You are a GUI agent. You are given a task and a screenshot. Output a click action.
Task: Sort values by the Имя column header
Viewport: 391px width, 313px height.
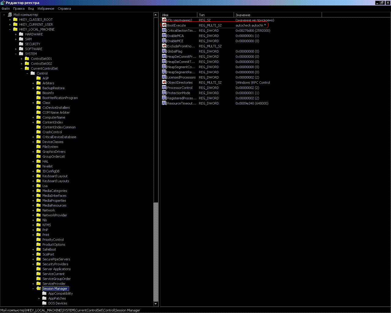[179, 15]
